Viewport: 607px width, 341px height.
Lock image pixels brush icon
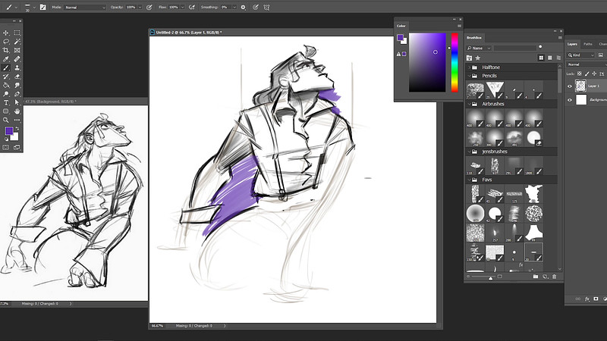tap(587, 74)
